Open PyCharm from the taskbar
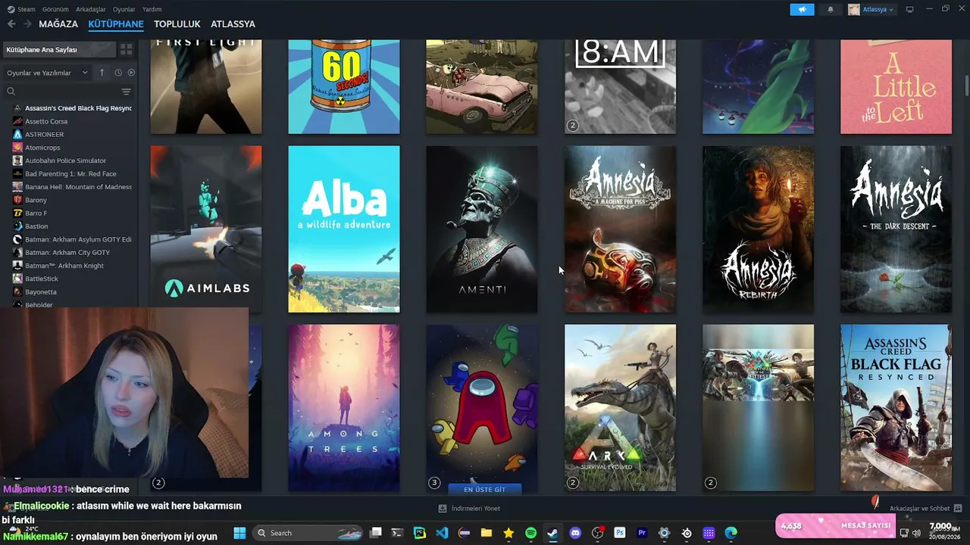The height and width of the screenshot is (545, 970). click(420, 533)
